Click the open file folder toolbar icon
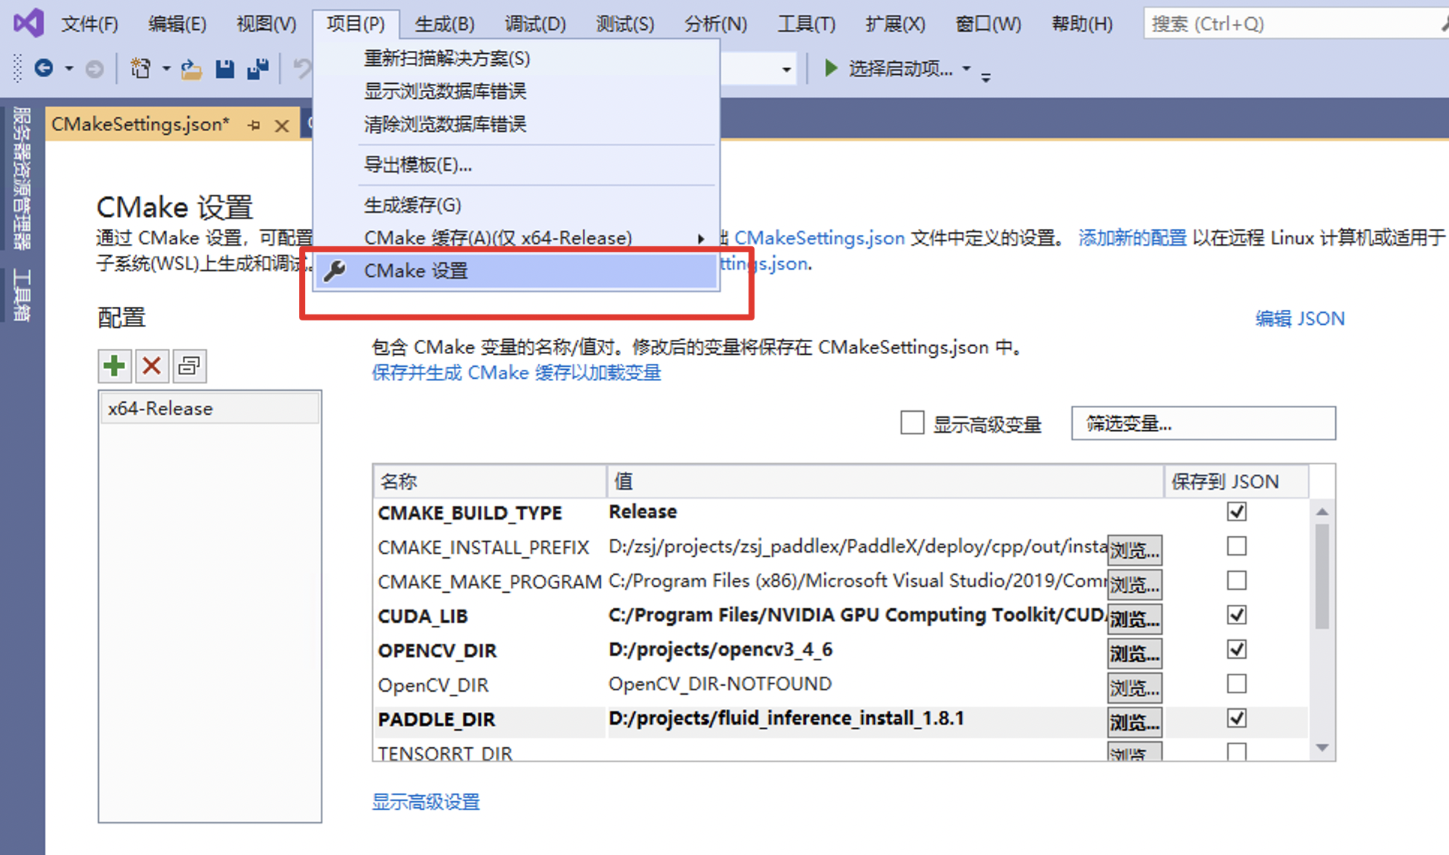The height and width of the screenshot is (855, 1449). click(x=191, y=70)
